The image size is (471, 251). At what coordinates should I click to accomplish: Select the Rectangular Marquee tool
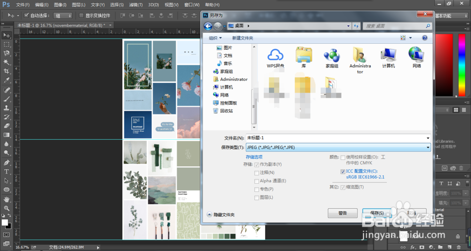[x=6, y=44]
